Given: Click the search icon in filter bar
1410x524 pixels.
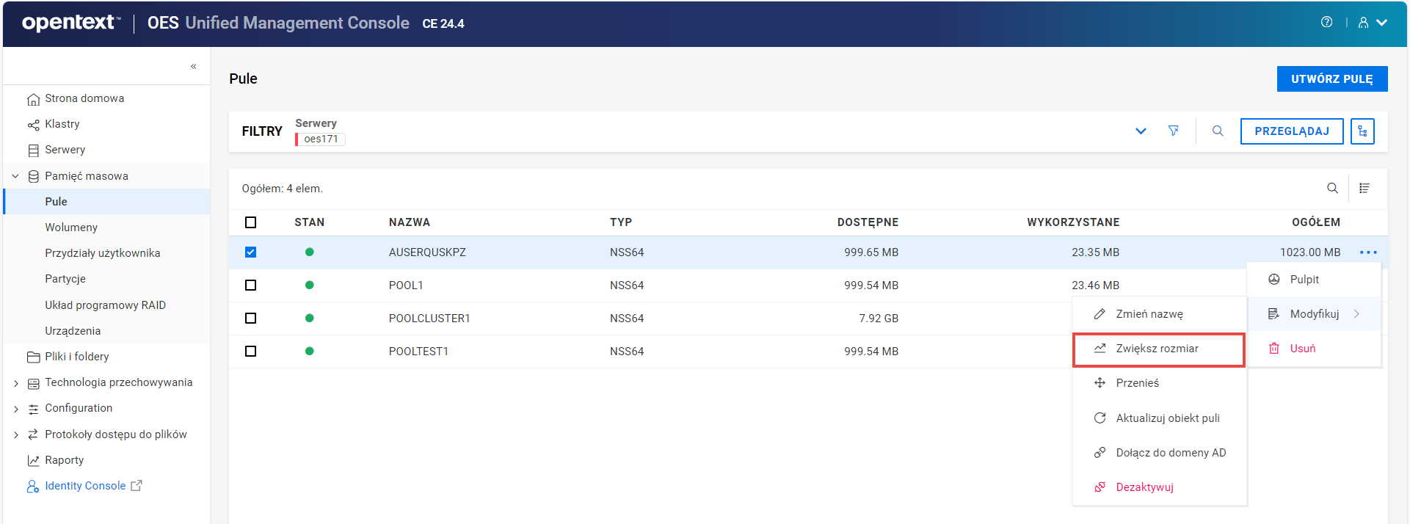Looking at the screenshot, I should (x=1218, y=131).
